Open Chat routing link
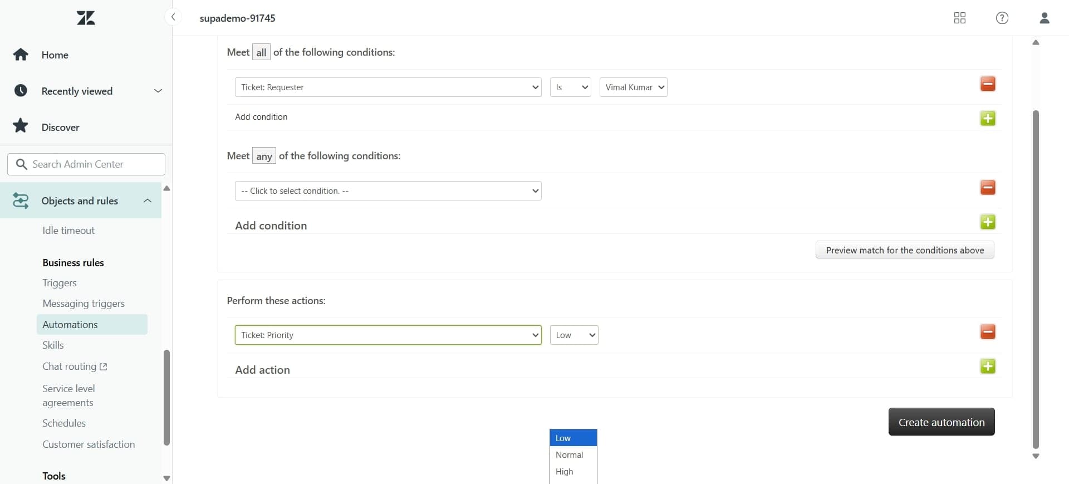This screenshot has height=484, width=1069. pyautogui.click(x=70, y=366)
